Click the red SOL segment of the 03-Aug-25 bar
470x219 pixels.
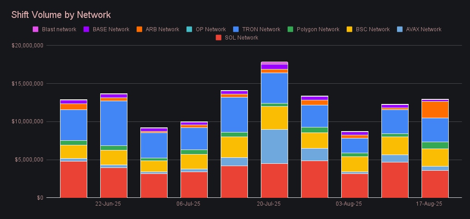tap(355, 185)
